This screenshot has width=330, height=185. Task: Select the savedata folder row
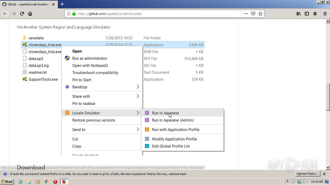tap(113, 38)
